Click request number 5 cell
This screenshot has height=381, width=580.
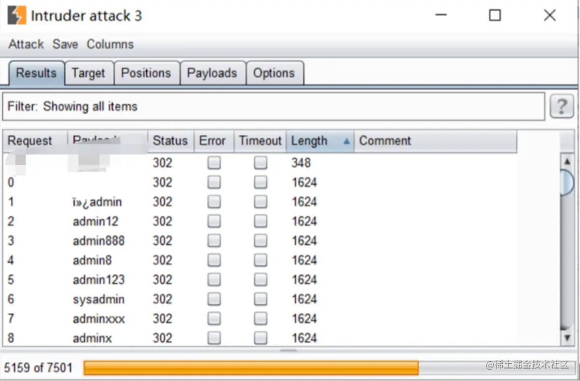[11, 279]
